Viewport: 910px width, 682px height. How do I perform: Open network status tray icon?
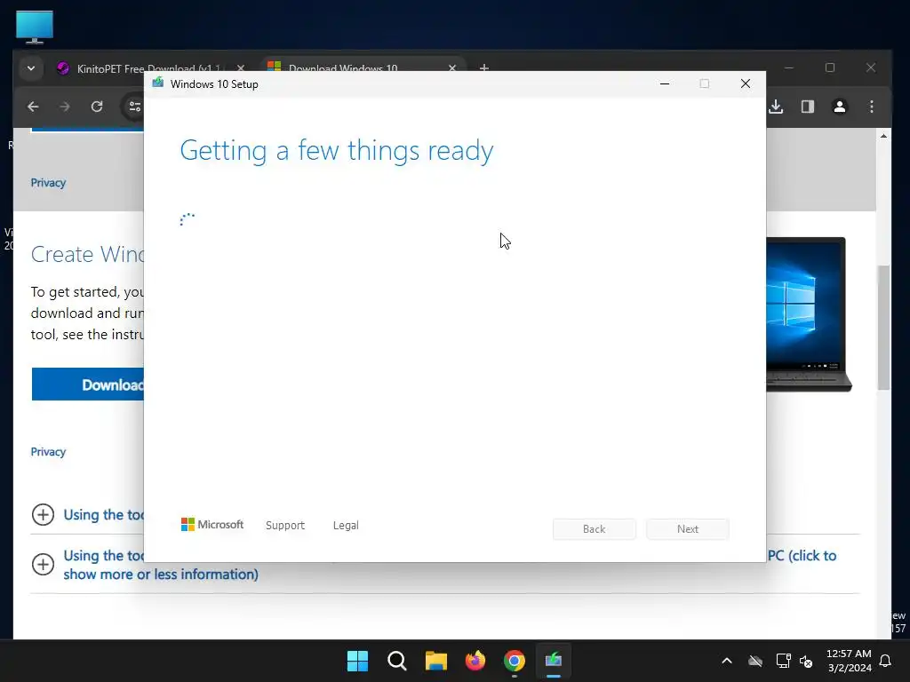[x=783, y=661]
